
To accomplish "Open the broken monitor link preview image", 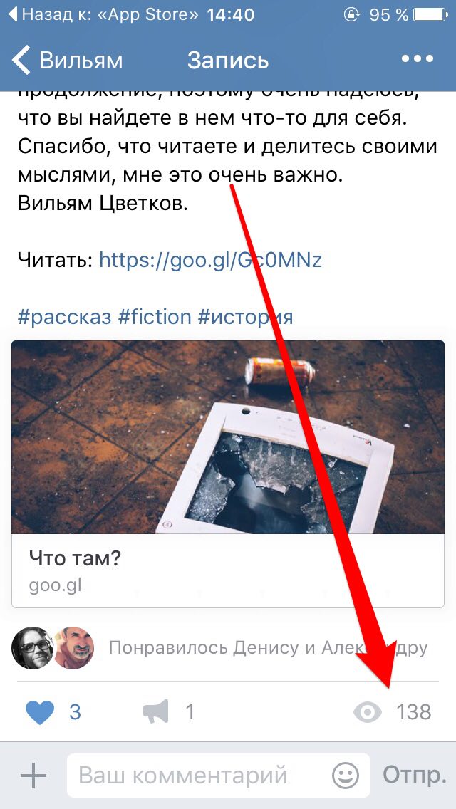I will (228, 437).
